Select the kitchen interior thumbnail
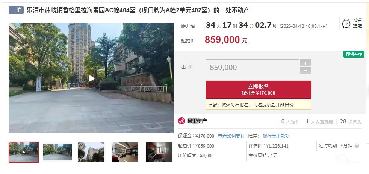This screenshot has height=174, width=369. point(159,152)
